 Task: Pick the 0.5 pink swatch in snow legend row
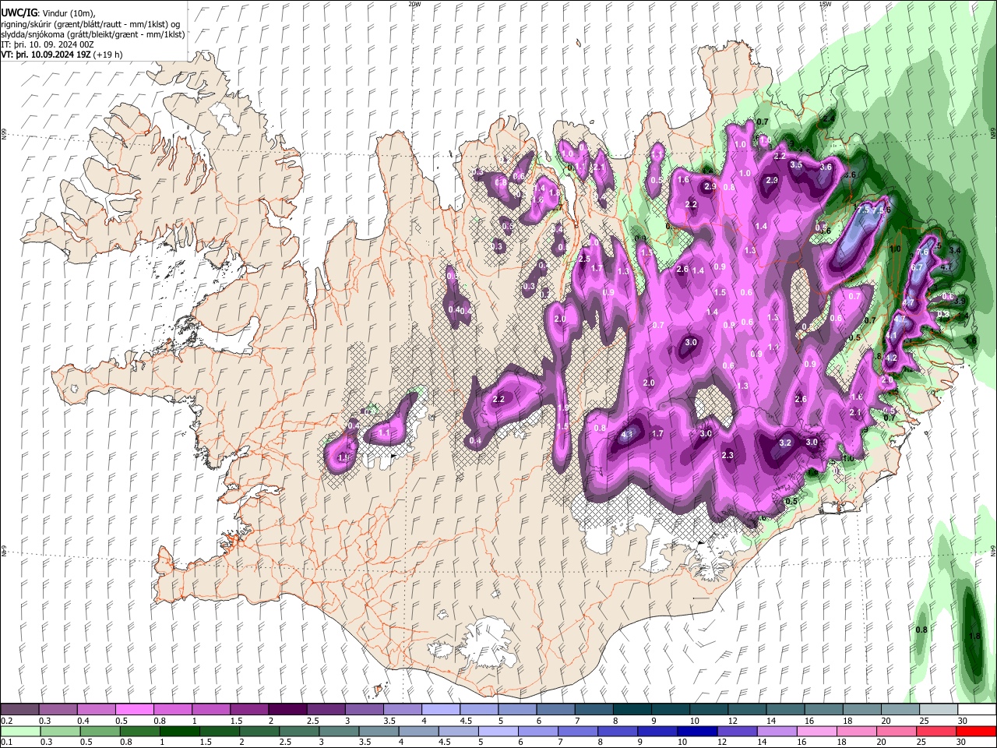point(134,710)
